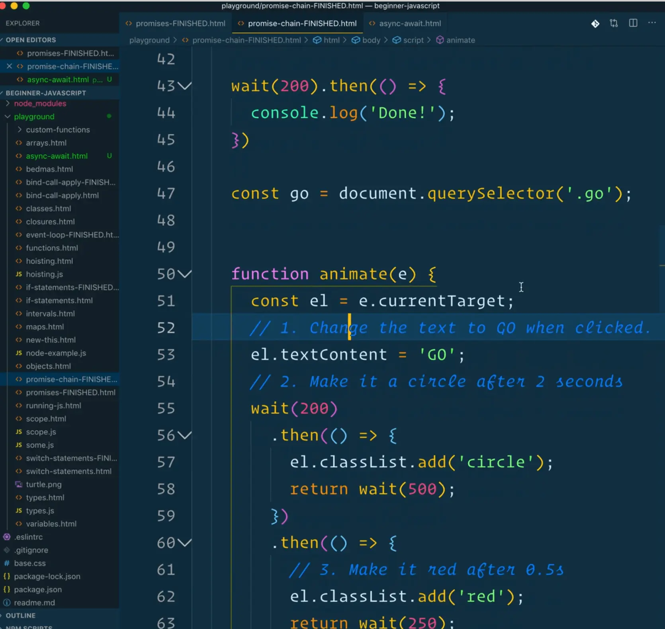The width and height of the screenshot is (665, 629).
Task: Click the Split Editor icon
Action: point(633,23)
